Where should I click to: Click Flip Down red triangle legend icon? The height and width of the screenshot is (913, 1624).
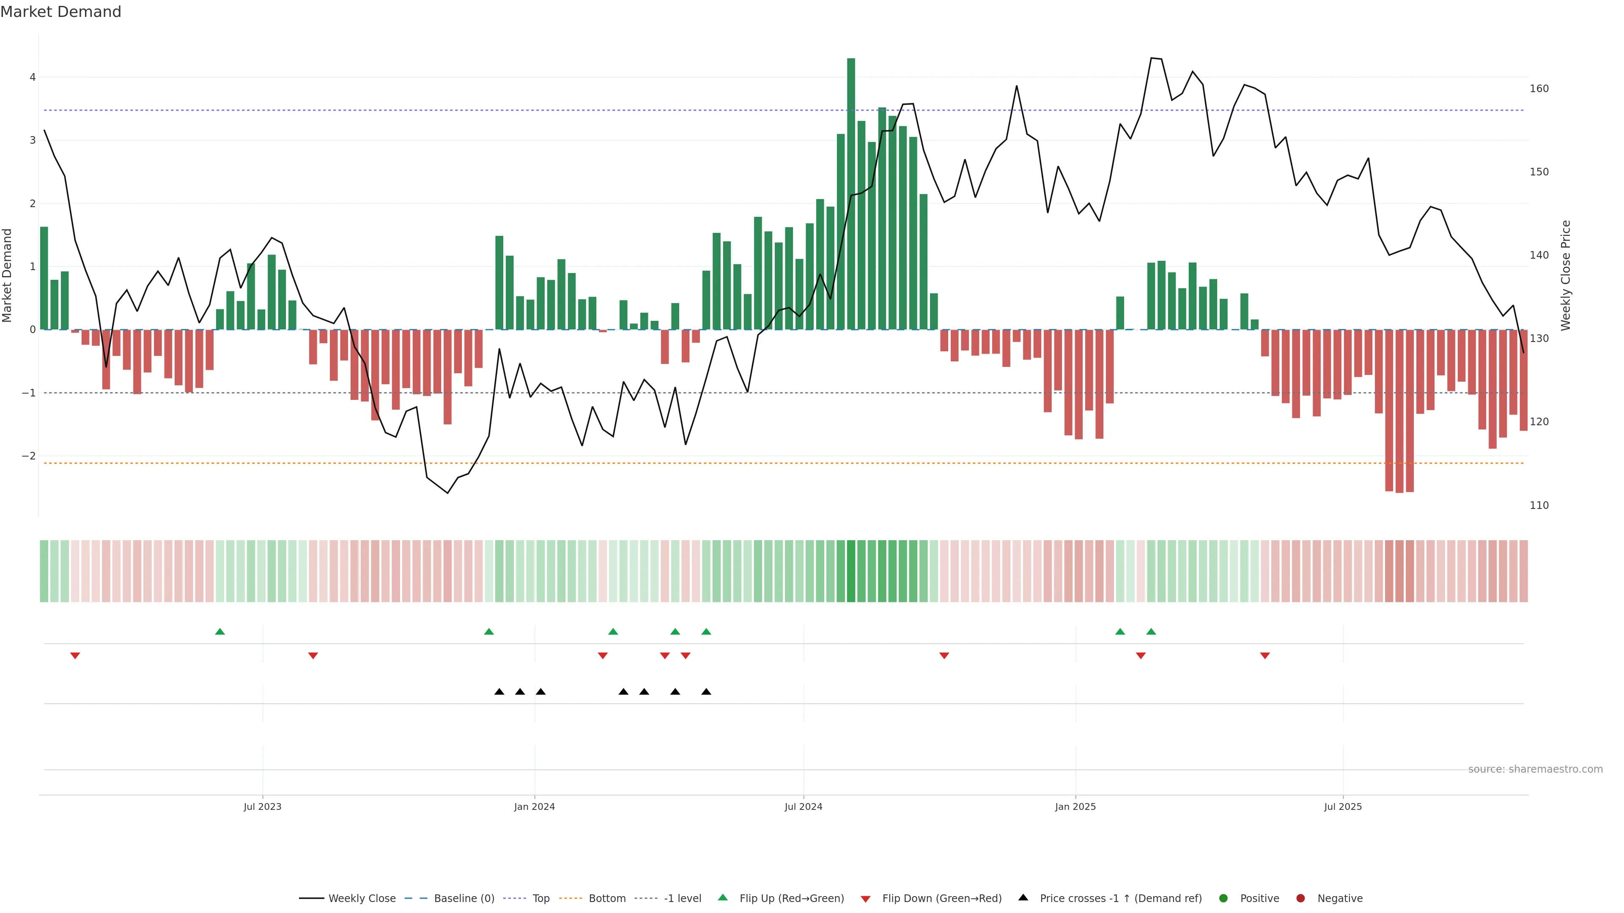[x=866, y=899]
